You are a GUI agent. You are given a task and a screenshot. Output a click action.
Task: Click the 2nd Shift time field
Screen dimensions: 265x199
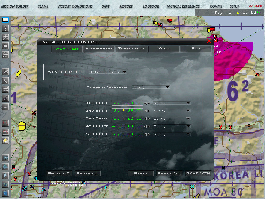pos(127,111)
